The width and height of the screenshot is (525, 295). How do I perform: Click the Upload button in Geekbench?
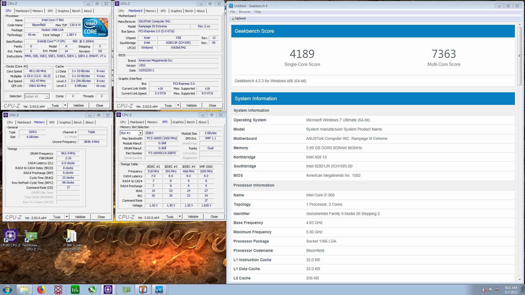point(238,18)
